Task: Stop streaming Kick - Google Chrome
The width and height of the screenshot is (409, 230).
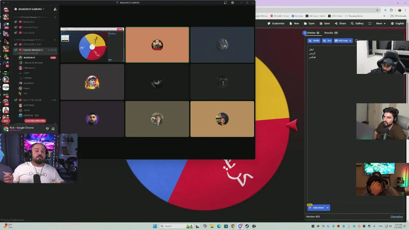Action: click(x=47, y=128)
